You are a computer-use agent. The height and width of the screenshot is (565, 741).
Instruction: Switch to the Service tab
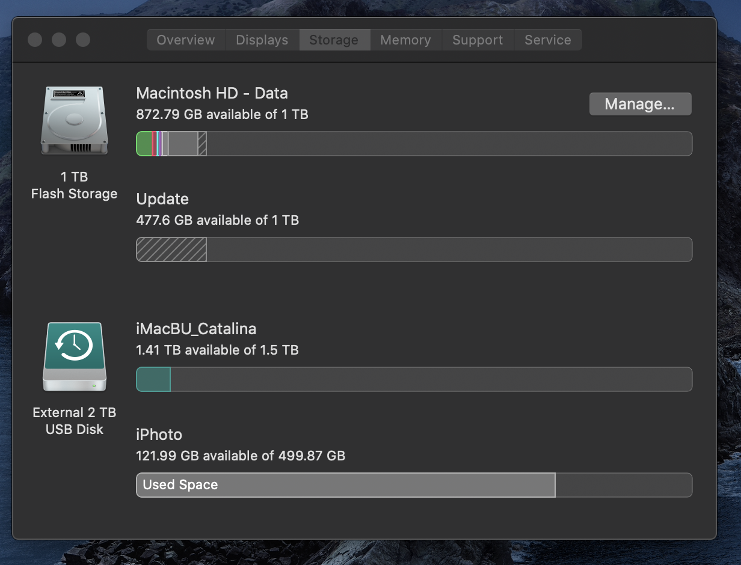pos(548,40)
